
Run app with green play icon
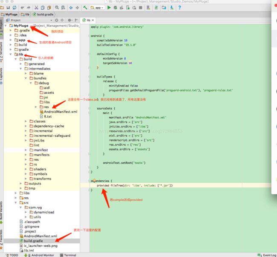pos(109,8)
